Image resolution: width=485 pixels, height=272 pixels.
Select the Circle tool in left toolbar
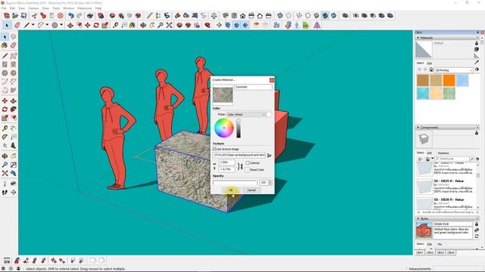click(x=5, y=73)
